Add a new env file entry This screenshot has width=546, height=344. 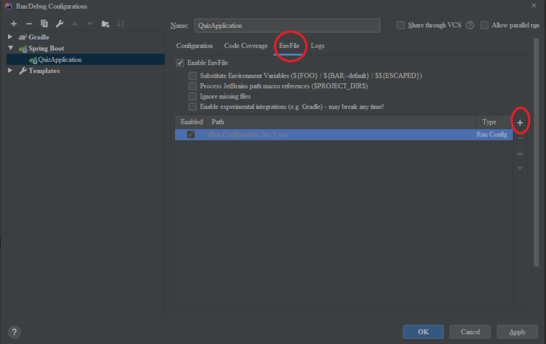coord(519,122)
